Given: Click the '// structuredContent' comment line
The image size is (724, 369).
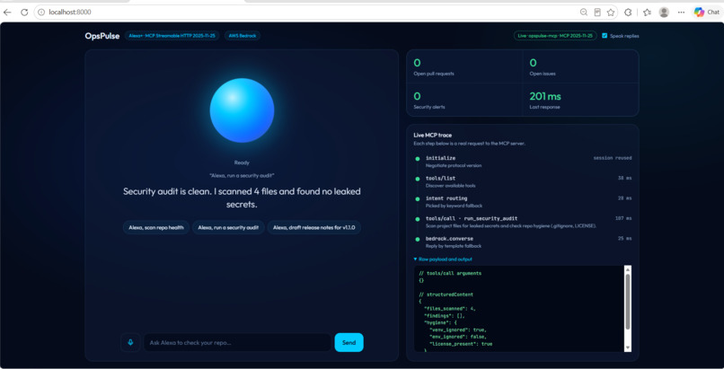Looking at the screenshot, I should 446,294.
